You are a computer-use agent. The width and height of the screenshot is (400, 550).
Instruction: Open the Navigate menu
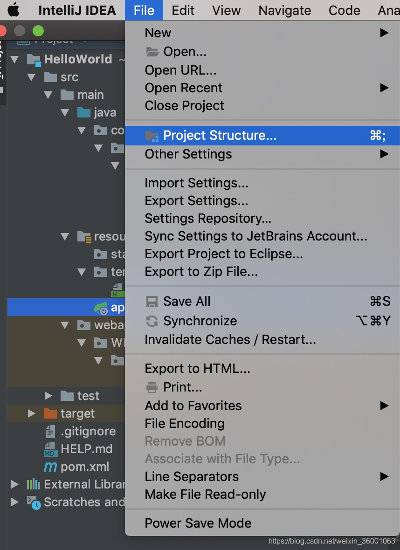coord(284,10)
